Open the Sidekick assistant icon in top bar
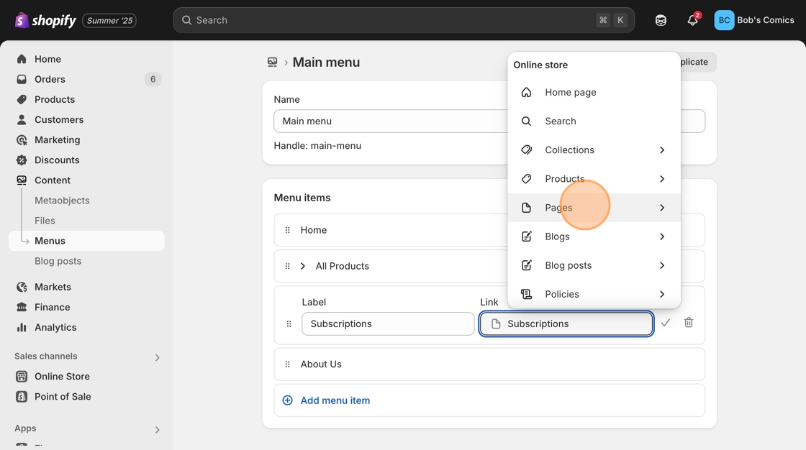 (661, 20)
